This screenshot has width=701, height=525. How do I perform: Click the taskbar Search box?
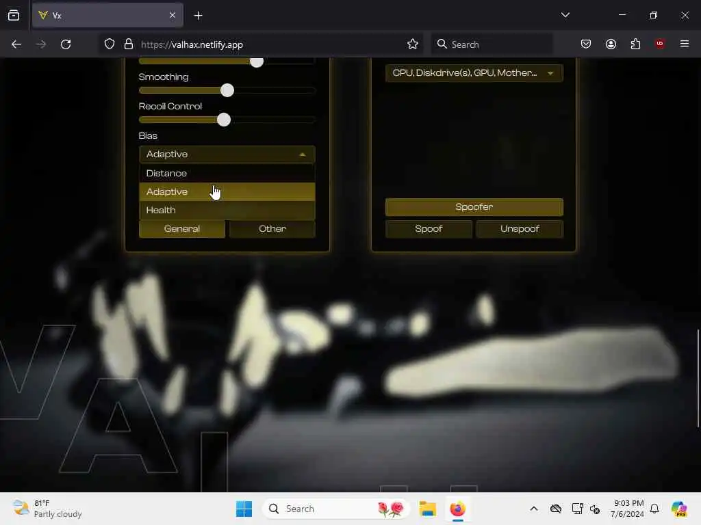[x=335, y=509]
